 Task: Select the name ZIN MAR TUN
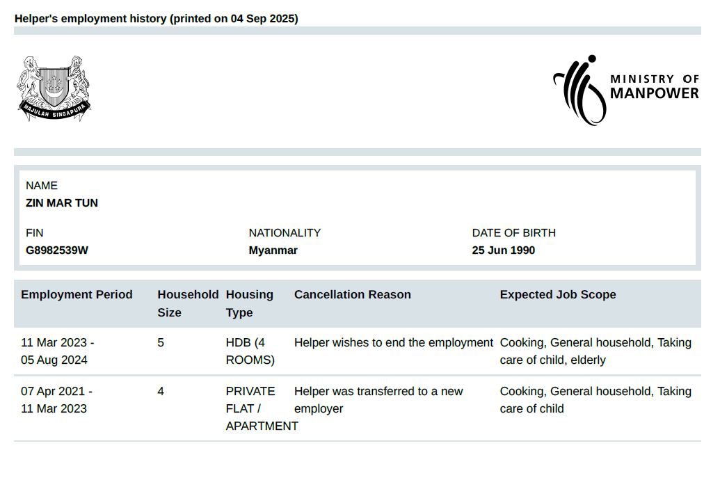[x=62, y=203]
